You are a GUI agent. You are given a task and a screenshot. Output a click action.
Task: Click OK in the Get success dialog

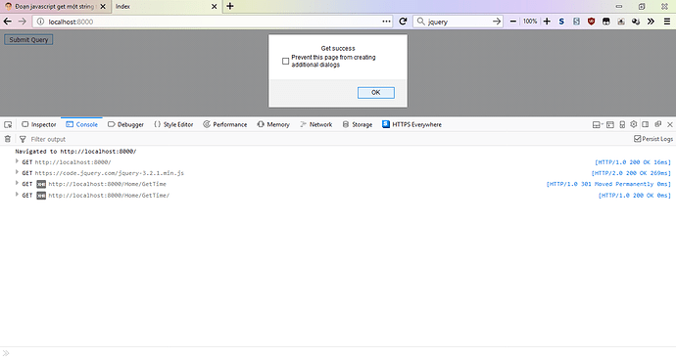[x=375, y=93]
